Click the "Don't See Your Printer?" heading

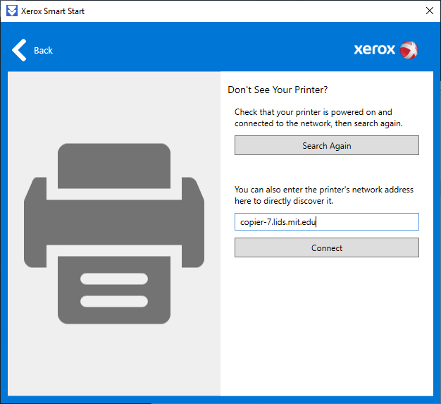click(x=278, y=90)
